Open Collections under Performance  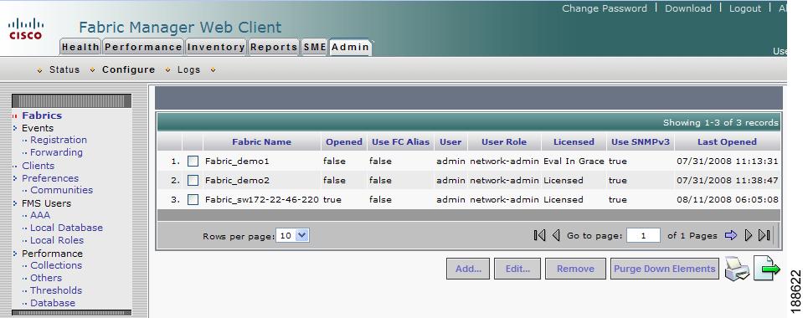[56, 265]
